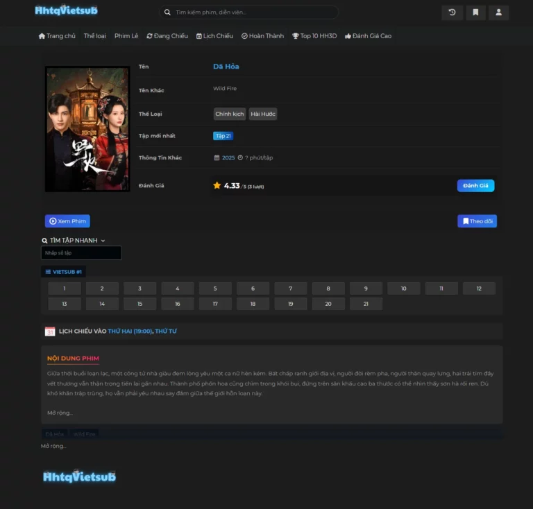This screenshot has height=509, width=533.
Task: Open the watch history icon
Action: point(452,12)
